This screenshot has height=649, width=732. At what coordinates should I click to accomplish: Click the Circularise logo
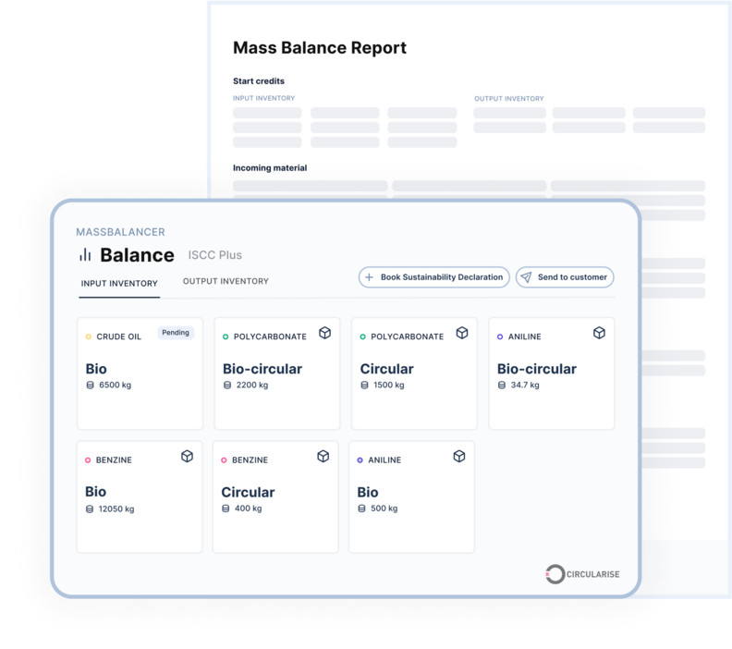pyautogui.click(x=581, y=574)
